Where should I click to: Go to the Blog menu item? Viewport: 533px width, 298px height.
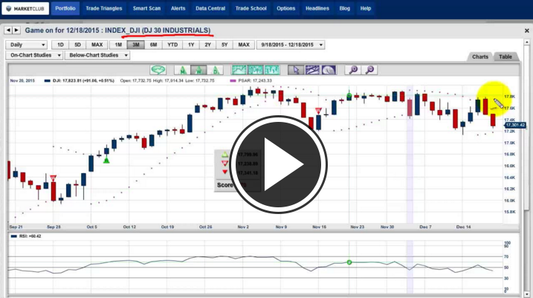[x=345, y=8]
